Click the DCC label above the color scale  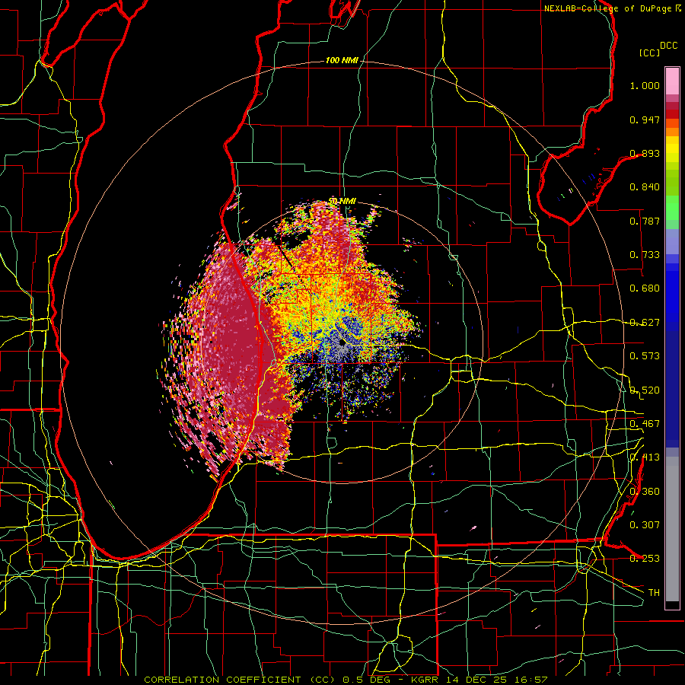(x=669, y=46)
